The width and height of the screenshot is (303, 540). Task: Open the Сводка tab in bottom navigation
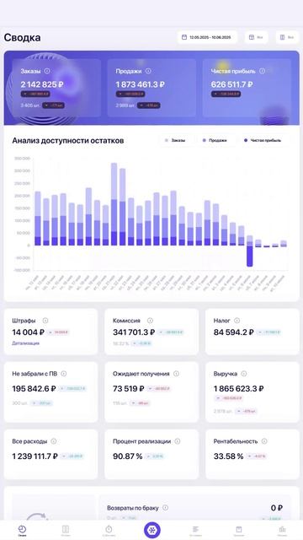[22, 531]
